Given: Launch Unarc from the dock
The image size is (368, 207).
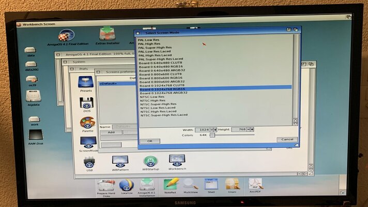Looking at the screenshot, I should 232,184.
